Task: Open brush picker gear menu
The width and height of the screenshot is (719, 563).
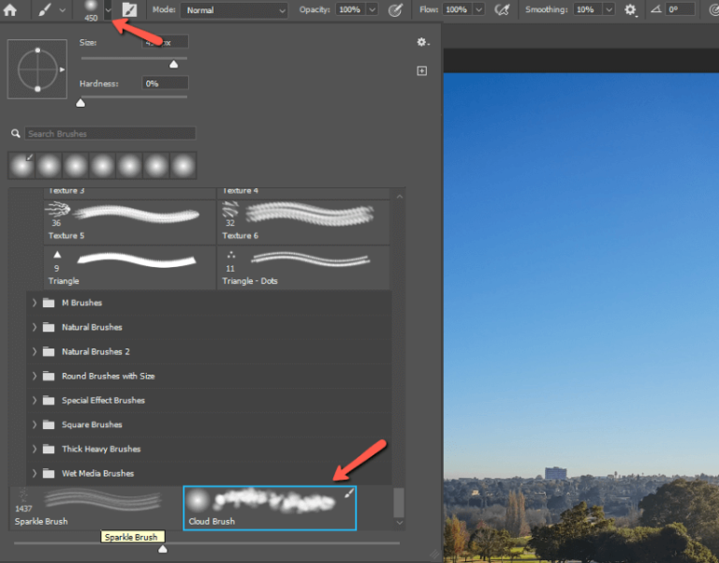Action: click(423, 42)
